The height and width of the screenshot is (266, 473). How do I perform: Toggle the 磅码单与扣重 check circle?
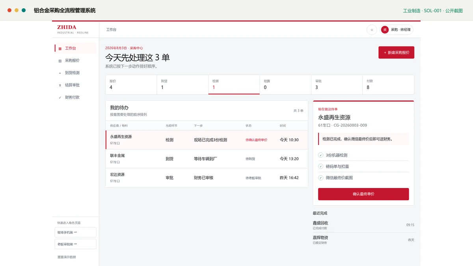(320, 166)
